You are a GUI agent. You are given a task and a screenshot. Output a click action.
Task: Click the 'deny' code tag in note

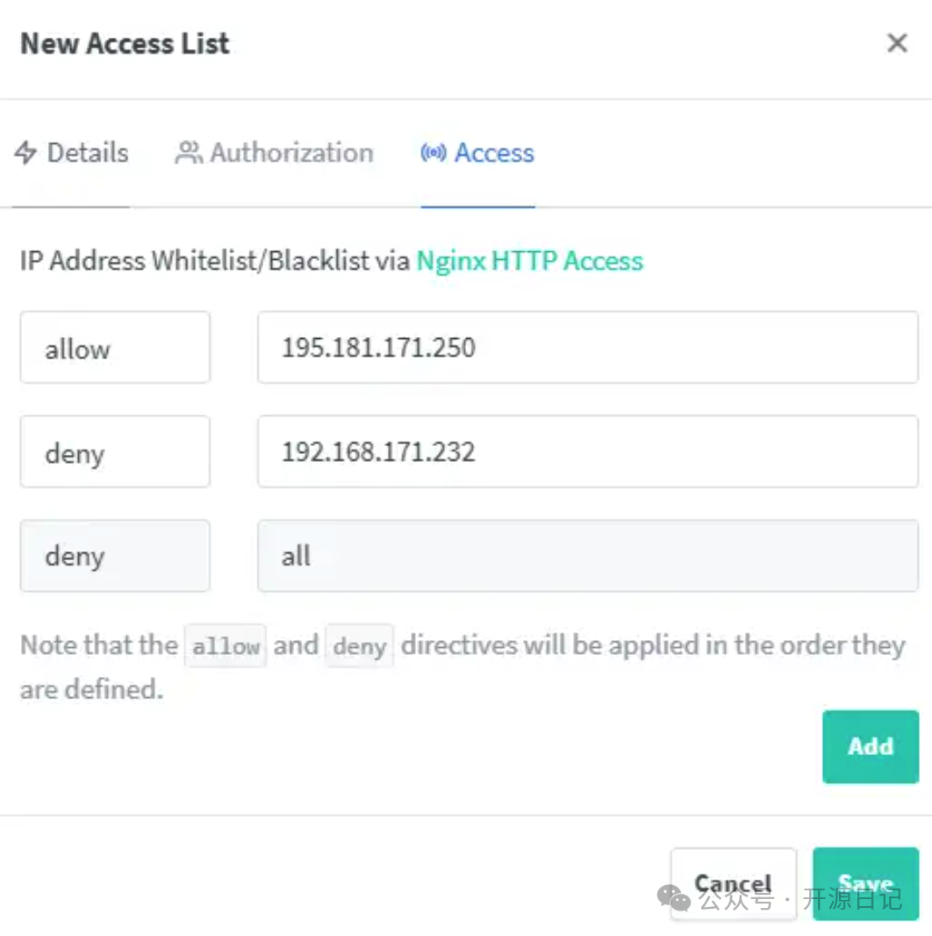[360, 646]
